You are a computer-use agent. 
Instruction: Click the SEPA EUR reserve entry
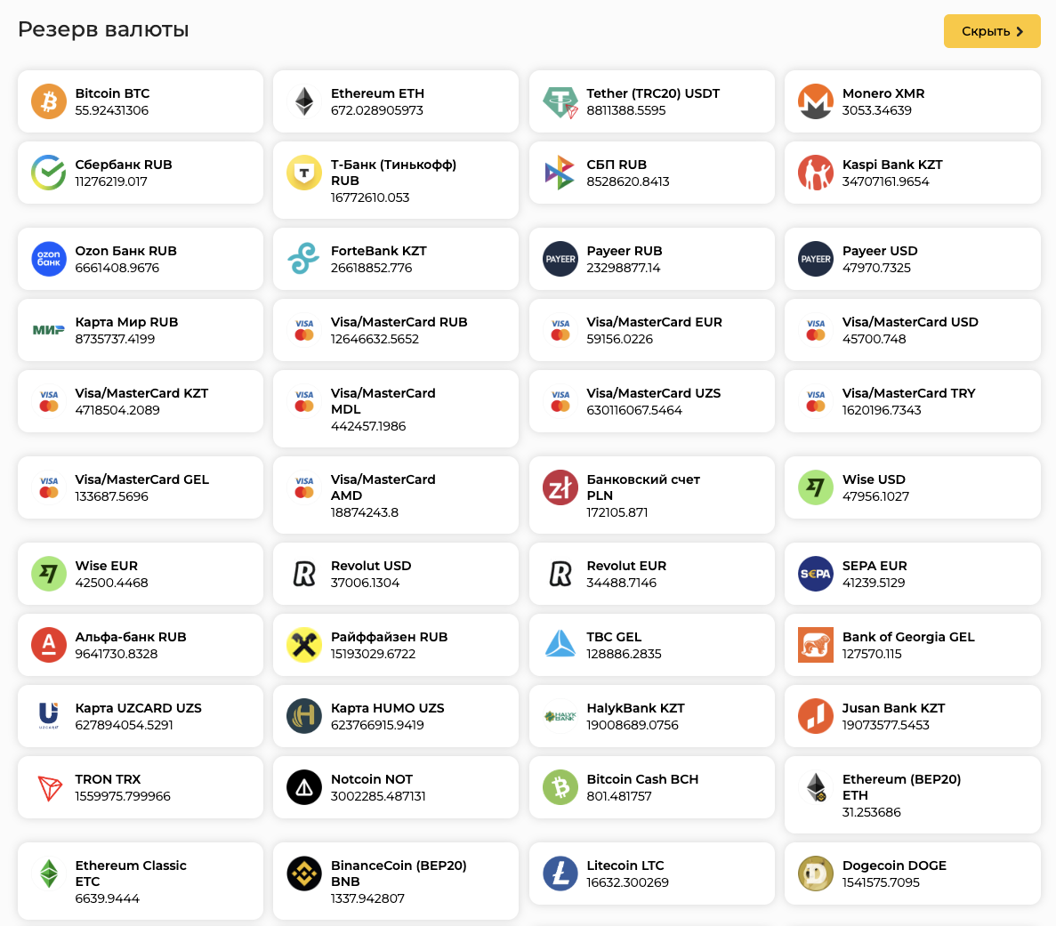coord(912,574)
